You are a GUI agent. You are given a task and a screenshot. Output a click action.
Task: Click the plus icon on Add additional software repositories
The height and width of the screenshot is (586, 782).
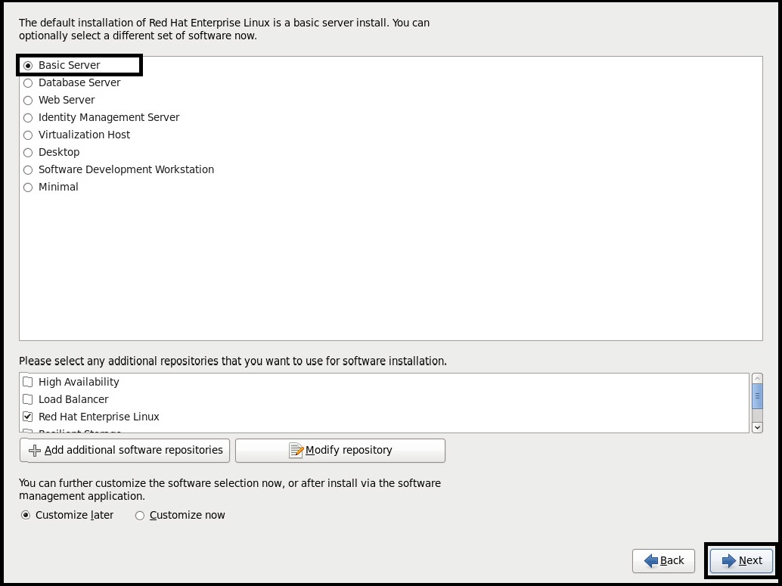[x=34, y=451]
